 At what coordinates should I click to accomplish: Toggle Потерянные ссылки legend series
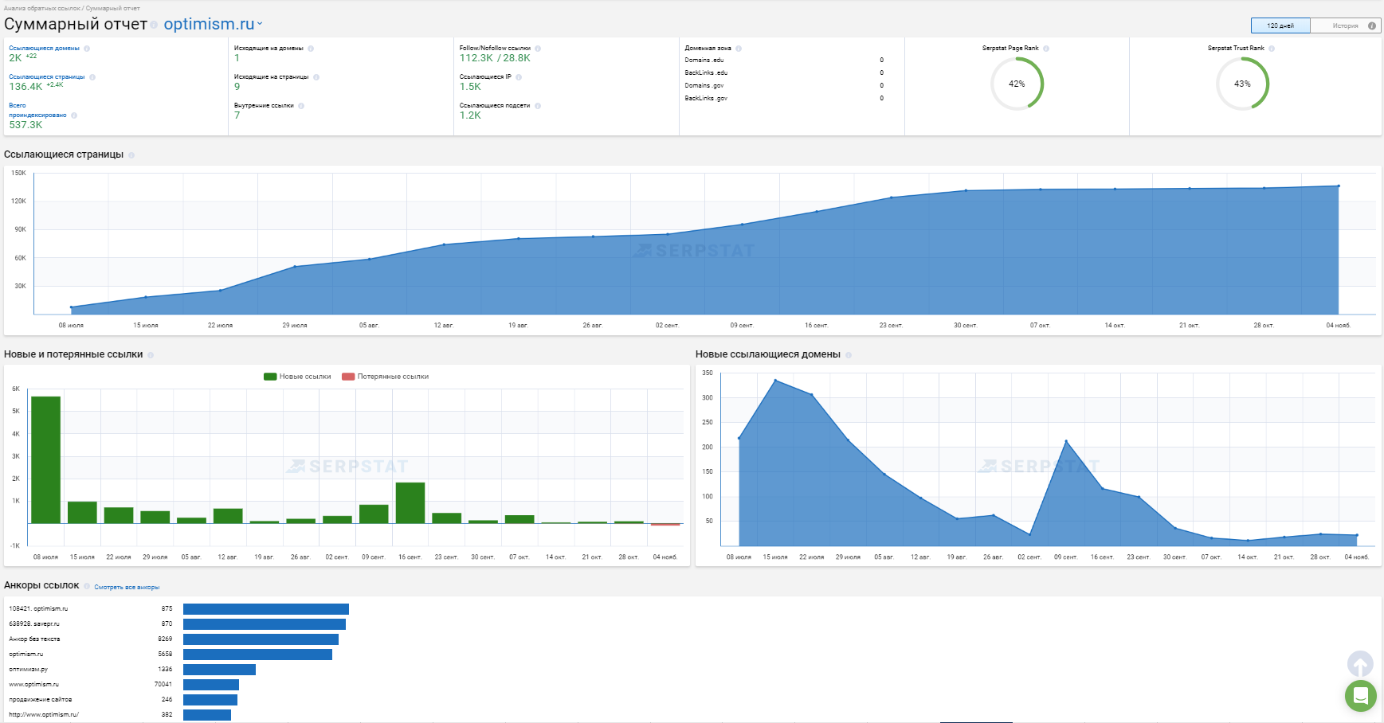[386, 377]
